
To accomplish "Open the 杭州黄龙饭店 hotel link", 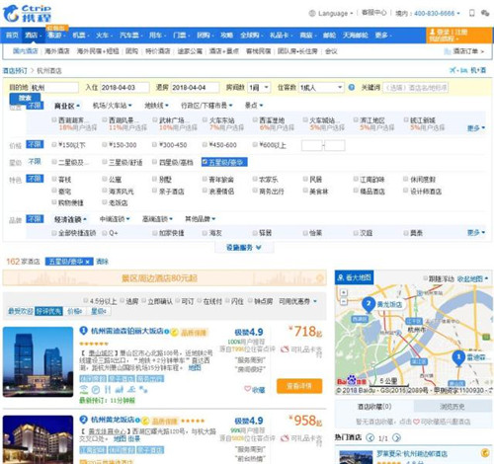I will pos(113,420).
